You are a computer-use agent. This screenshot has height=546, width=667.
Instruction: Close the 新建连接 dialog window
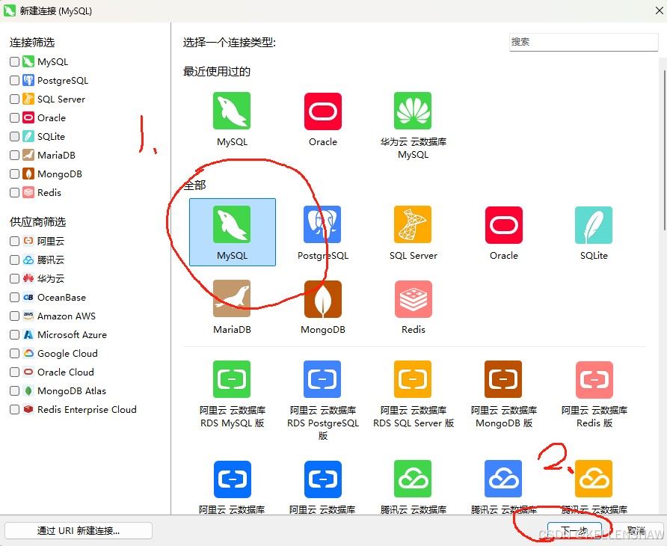tap(659, 10)
